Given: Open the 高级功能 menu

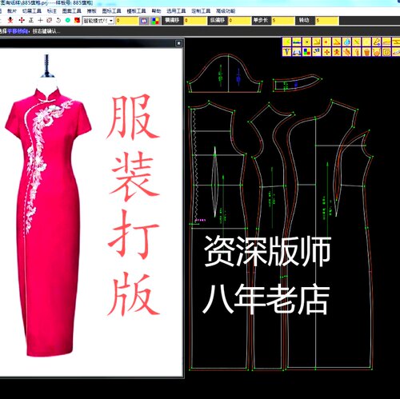Looking at the screenshot, I should [226, 11].
